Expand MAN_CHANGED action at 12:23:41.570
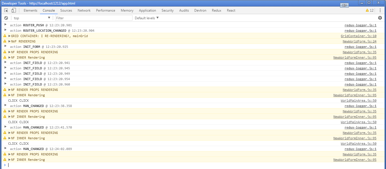Screen dimensions: 386x169 5,127
